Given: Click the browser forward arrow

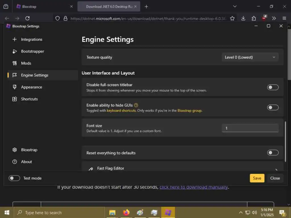Looking at the screenshot, I should coord(17,18).
